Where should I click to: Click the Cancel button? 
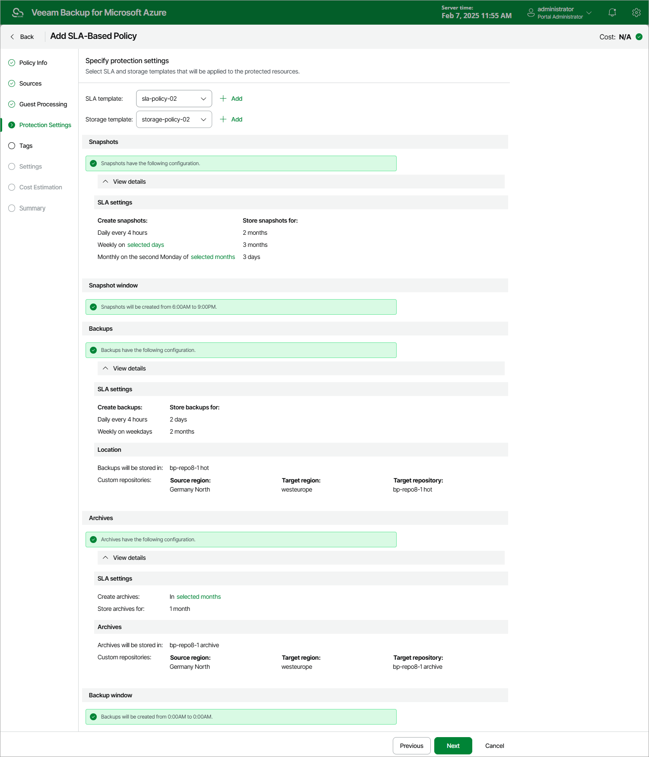tap(495, 746)
